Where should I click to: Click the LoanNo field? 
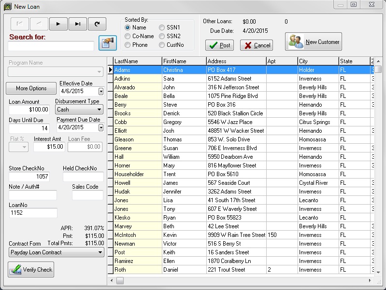33,213
